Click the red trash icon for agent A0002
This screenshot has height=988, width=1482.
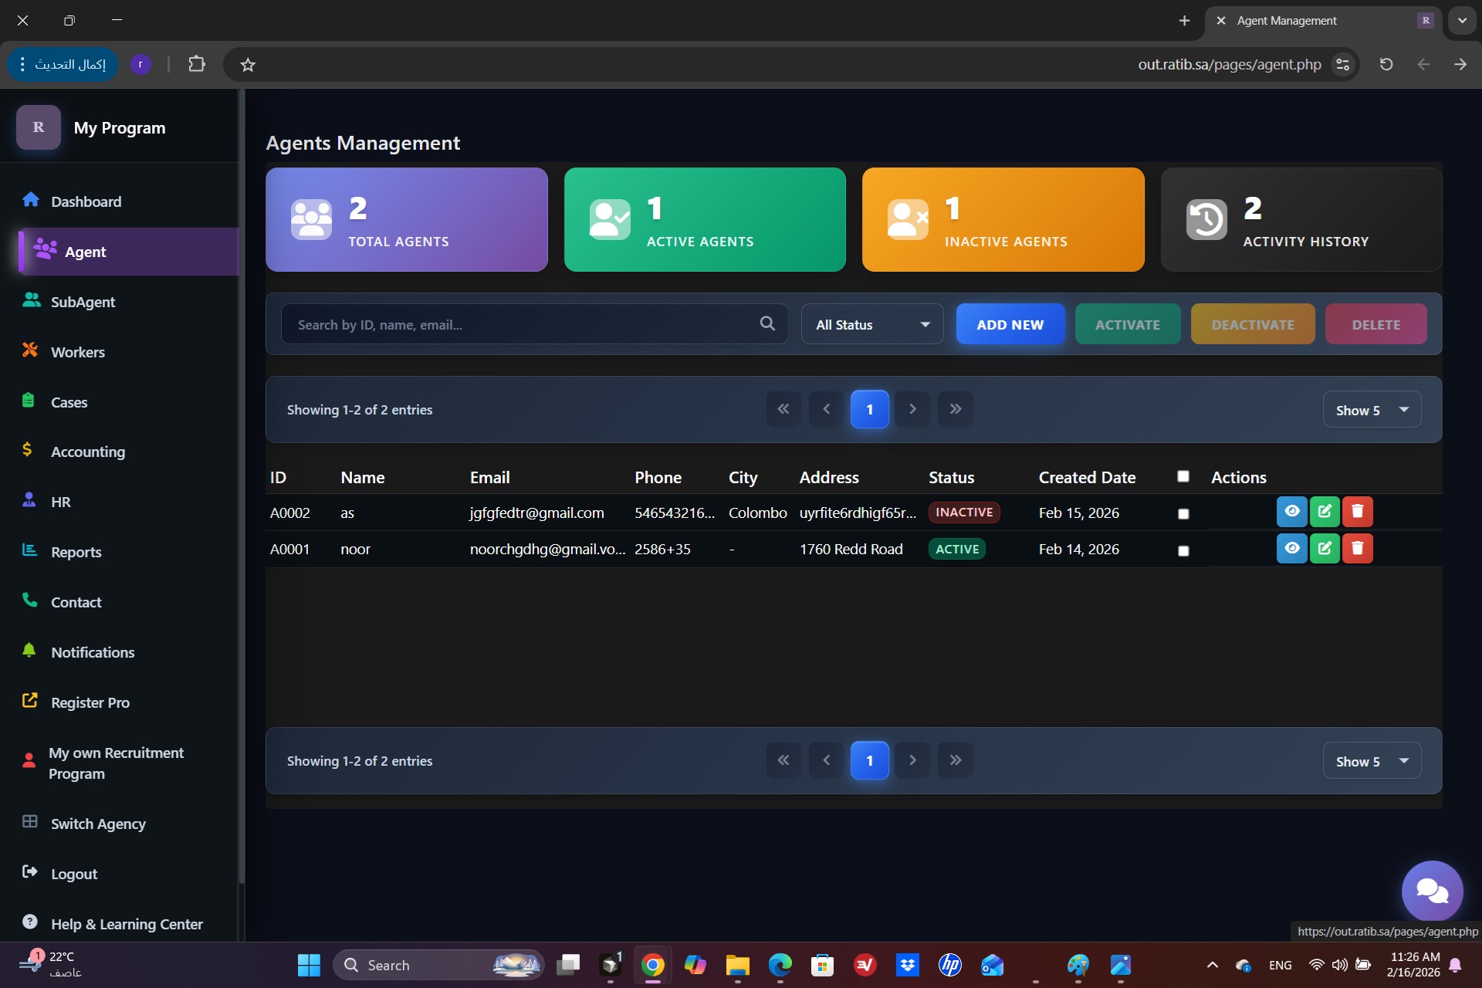point(1357,512)
